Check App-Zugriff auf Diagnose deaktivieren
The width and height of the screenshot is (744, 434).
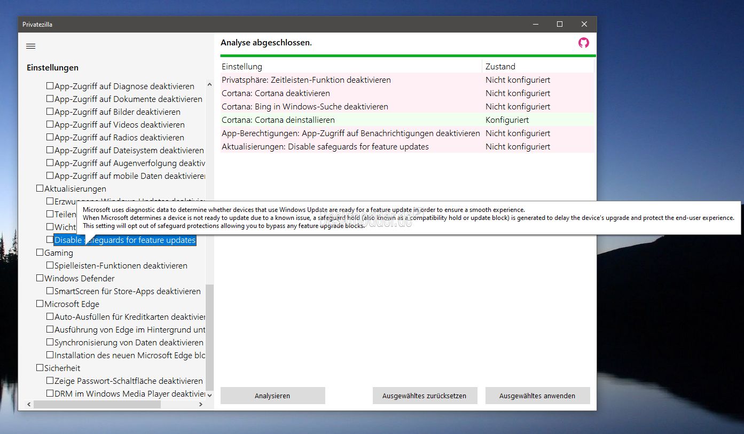(x=50, y=85)
